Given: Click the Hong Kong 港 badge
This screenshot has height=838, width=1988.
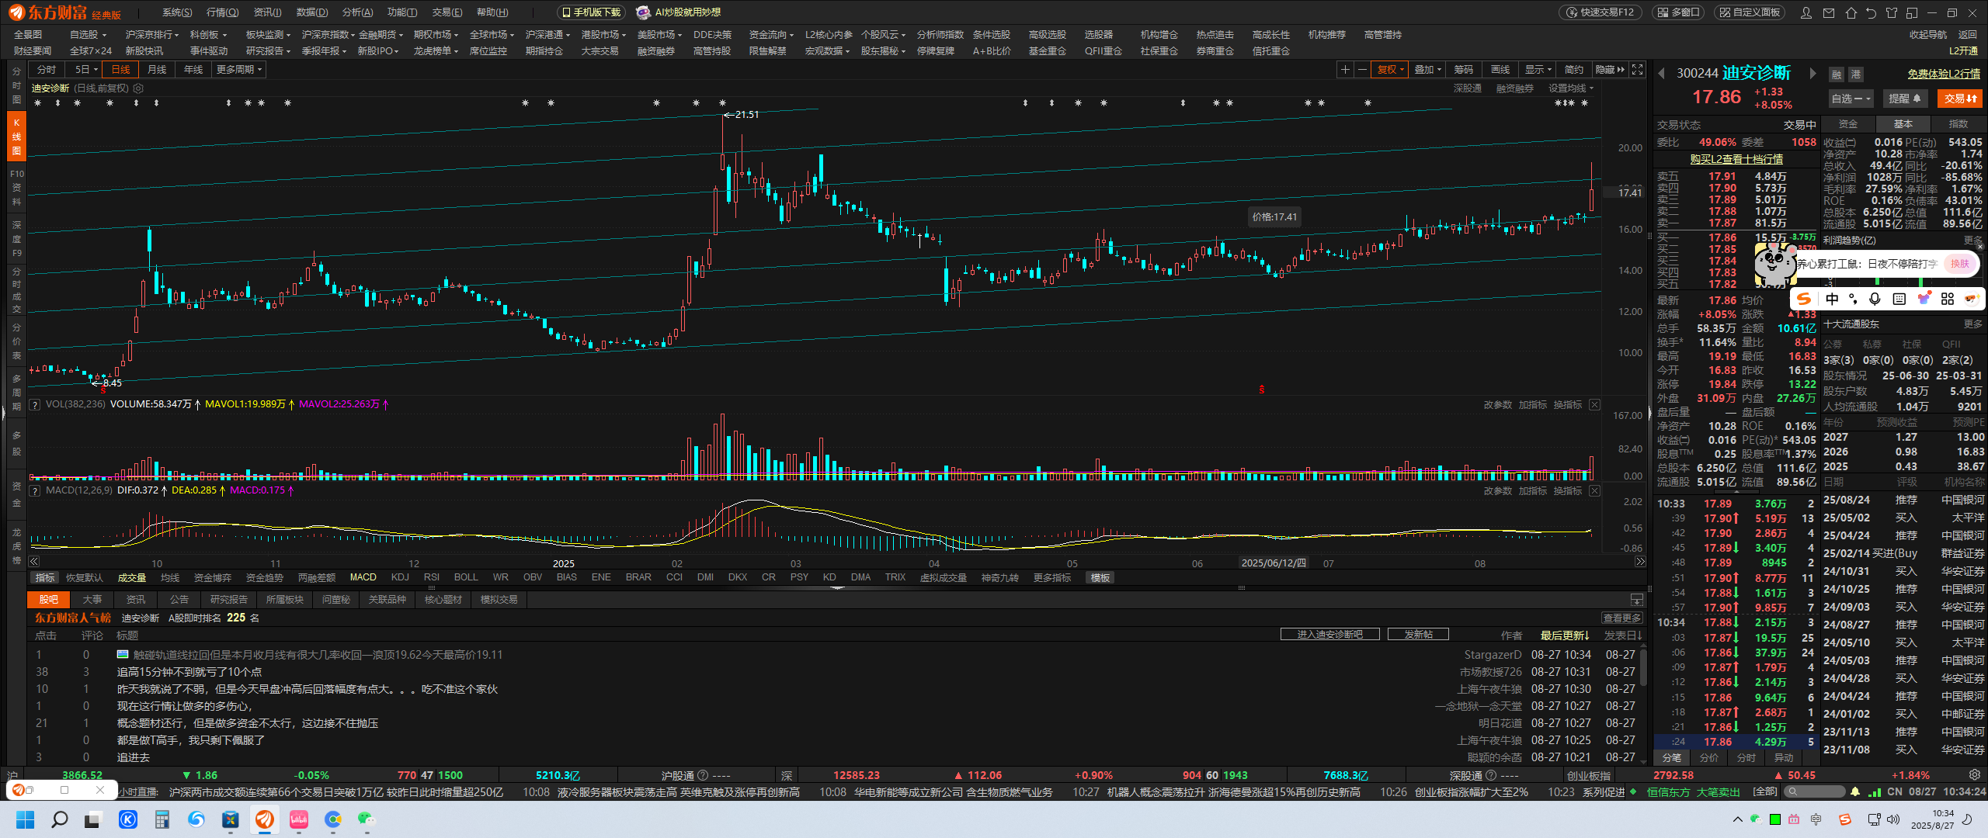Looking at the screenshot, I should point(1856,74).
